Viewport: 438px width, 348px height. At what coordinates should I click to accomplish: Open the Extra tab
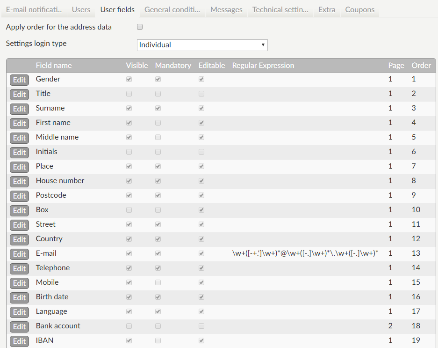point(327,9)
